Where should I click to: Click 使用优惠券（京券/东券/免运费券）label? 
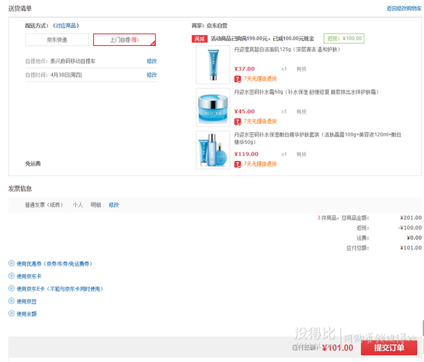(x=54, y=264)
